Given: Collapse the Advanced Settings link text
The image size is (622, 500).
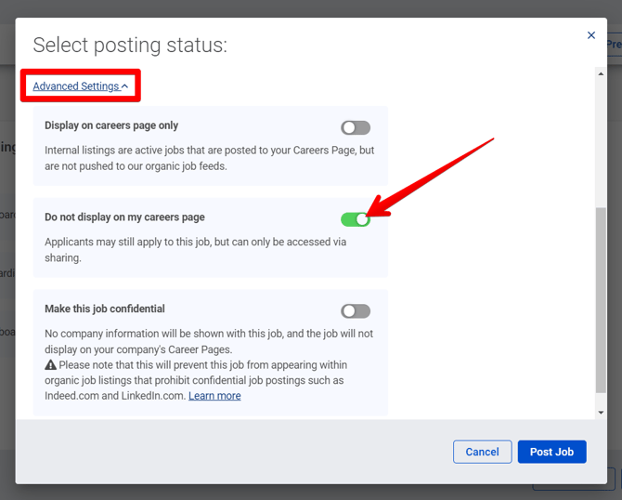Looking at the screenshot, I should click(x=75, y=86).
